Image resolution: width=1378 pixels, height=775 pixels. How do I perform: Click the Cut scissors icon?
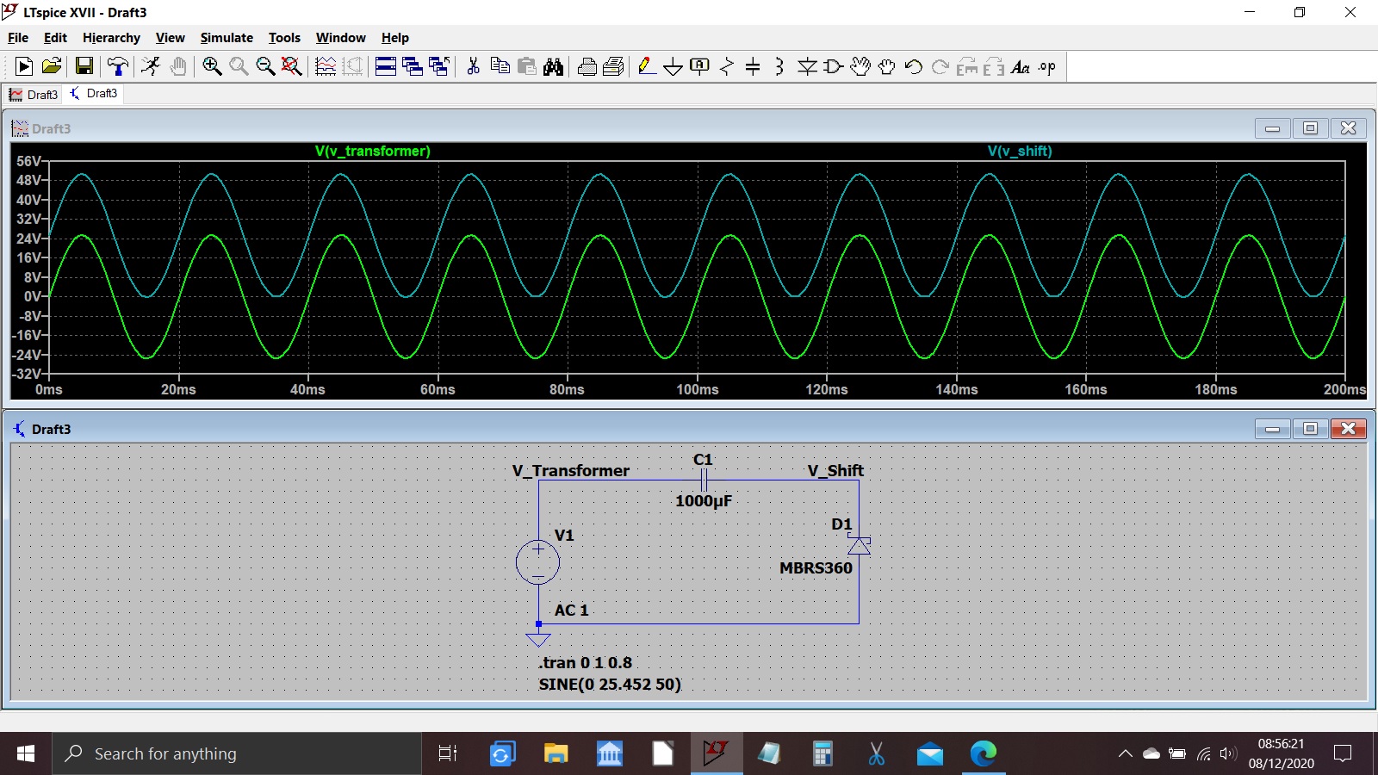[473, 66]
